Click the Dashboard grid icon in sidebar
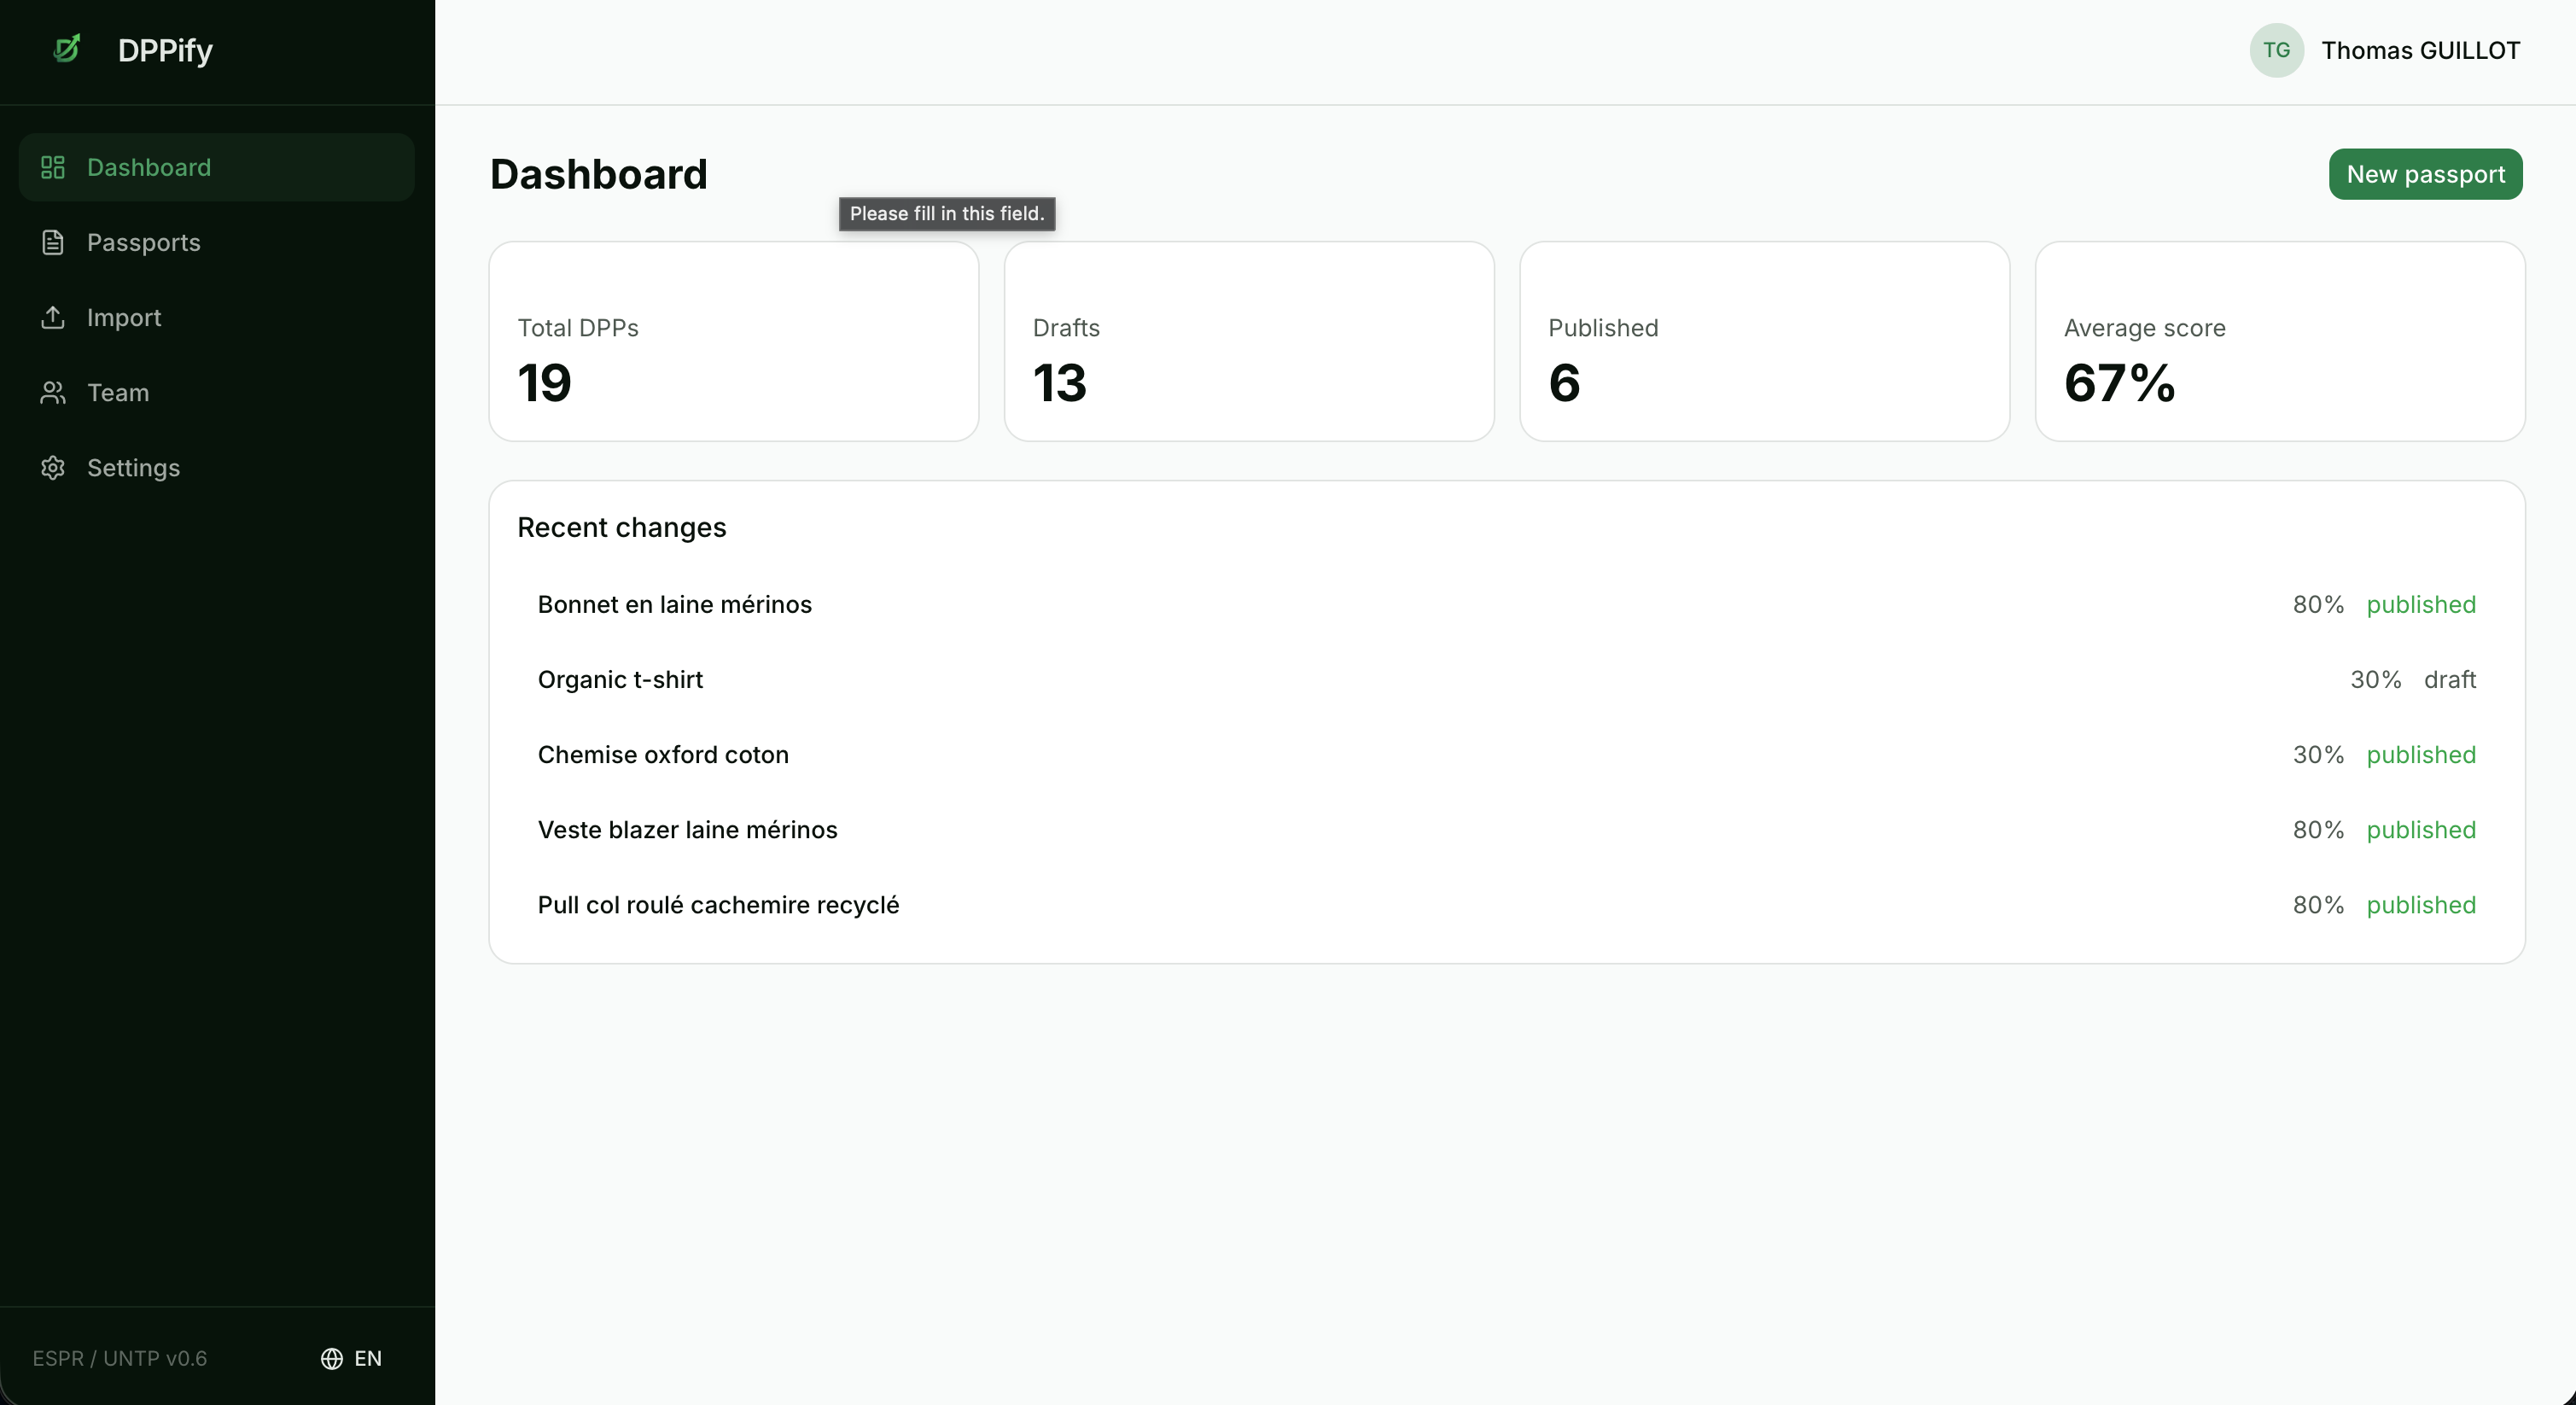The height and width of the screenshot is (1405, 2576). click(53, 167)
